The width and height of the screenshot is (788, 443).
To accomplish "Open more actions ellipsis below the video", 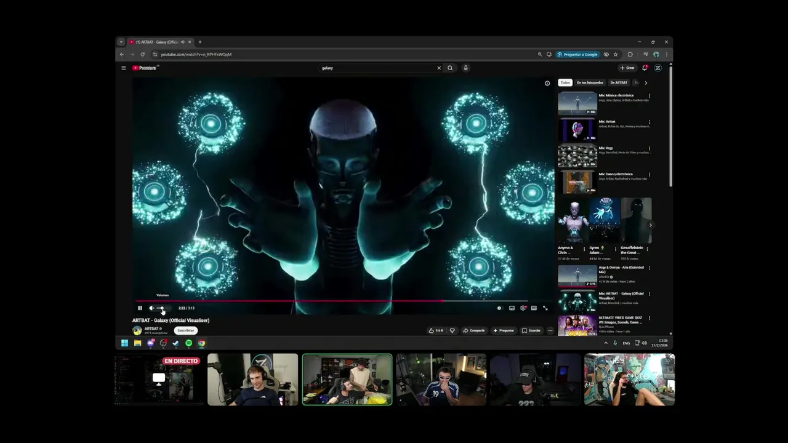I will click(x=550, y=330).
